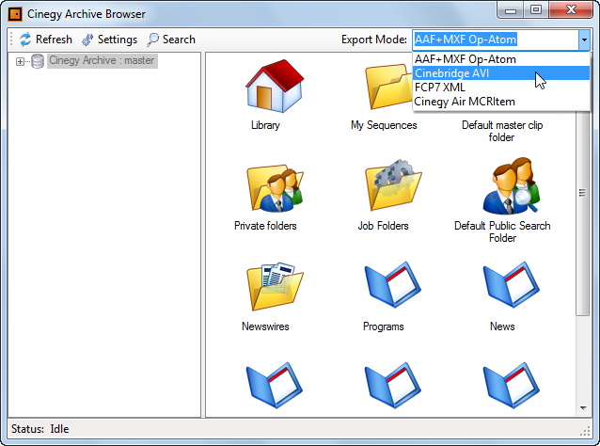Choose Cinebridge AVI export mode

click(x=501, y=73)
